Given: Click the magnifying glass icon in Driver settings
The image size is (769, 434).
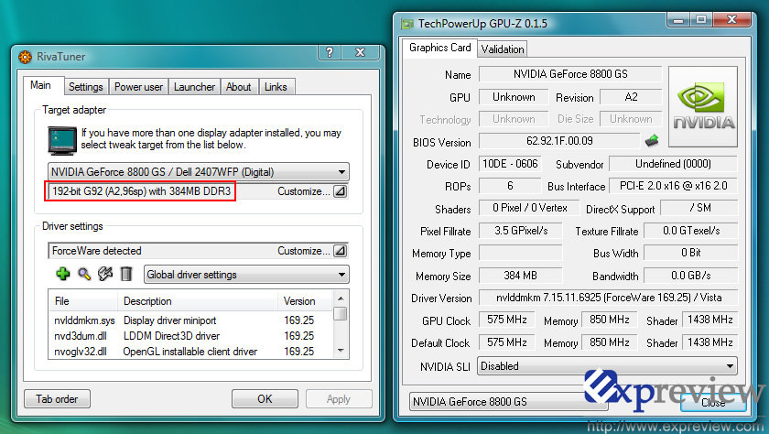Looking at the screenshot, I should [x=84, y=274].
